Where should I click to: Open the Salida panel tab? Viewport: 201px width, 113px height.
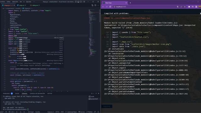click(17, 94)
